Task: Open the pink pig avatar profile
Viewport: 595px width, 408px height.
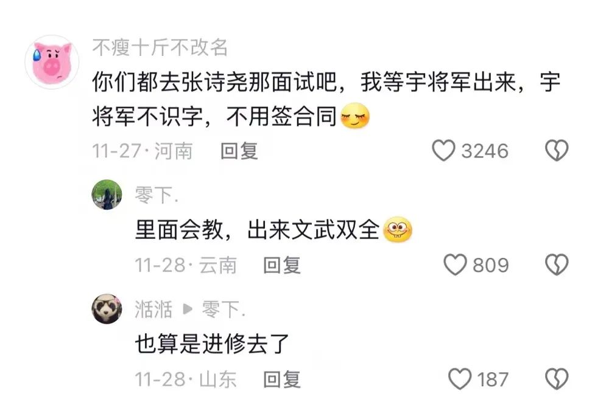Action: tap(52, 62)
